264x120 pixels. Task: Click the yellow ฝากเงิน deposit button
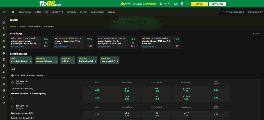200,4
